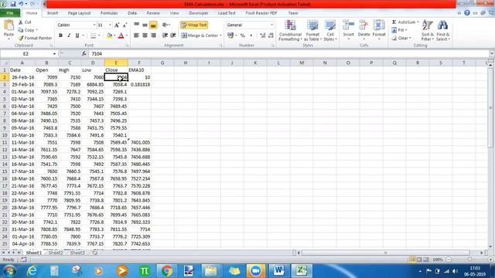Click the Find & Select binoculars icon

pyautogui.click(x=442, y=25)
